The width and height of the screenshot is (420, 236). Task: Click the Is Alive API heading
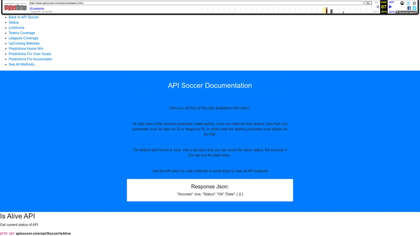[x=17, y=216]
